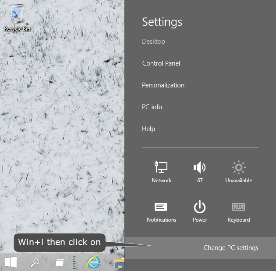Image resolution: width=276 pixels, height=271 pixels.
Task: Choose Help in the Settings charm
Action: [x=149, y=129]
